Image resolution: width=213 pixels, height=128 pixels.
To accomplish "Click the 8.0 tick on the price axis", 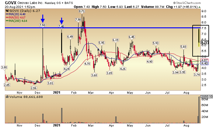I will (x=204, y=22).
